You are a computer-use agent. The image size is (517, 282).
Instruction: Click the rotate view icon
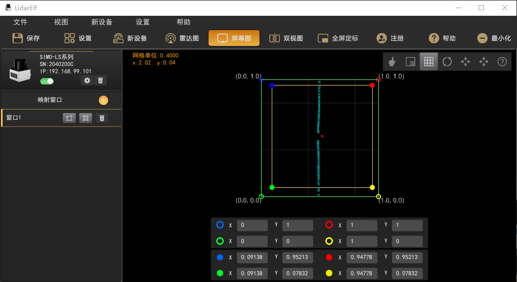[447, 62]
